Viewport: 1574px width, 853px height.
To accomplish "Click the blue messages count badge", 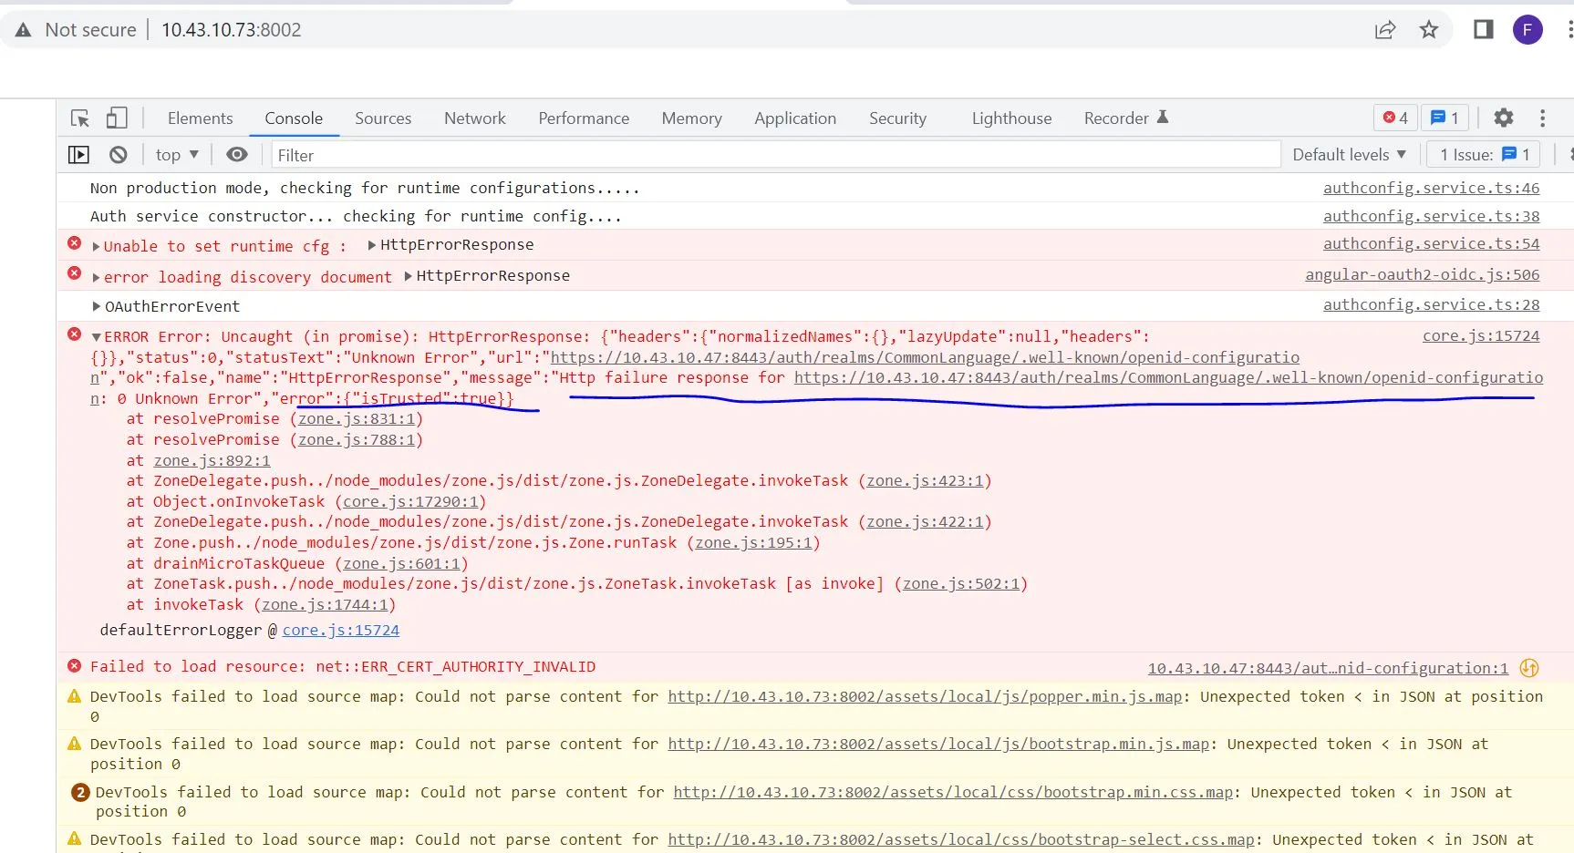I will (1445, 118).
